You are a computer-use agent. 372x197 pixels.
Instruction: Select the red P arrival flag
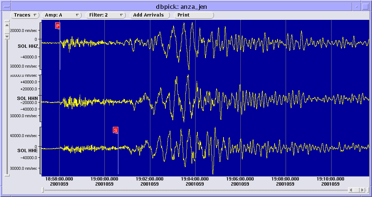[x=57, y=26]
